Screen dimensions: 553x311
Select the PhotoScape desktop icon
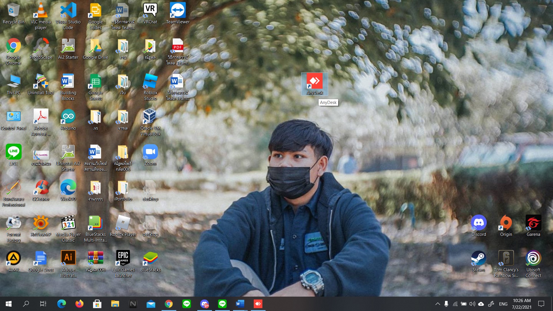tap(41, 49)
